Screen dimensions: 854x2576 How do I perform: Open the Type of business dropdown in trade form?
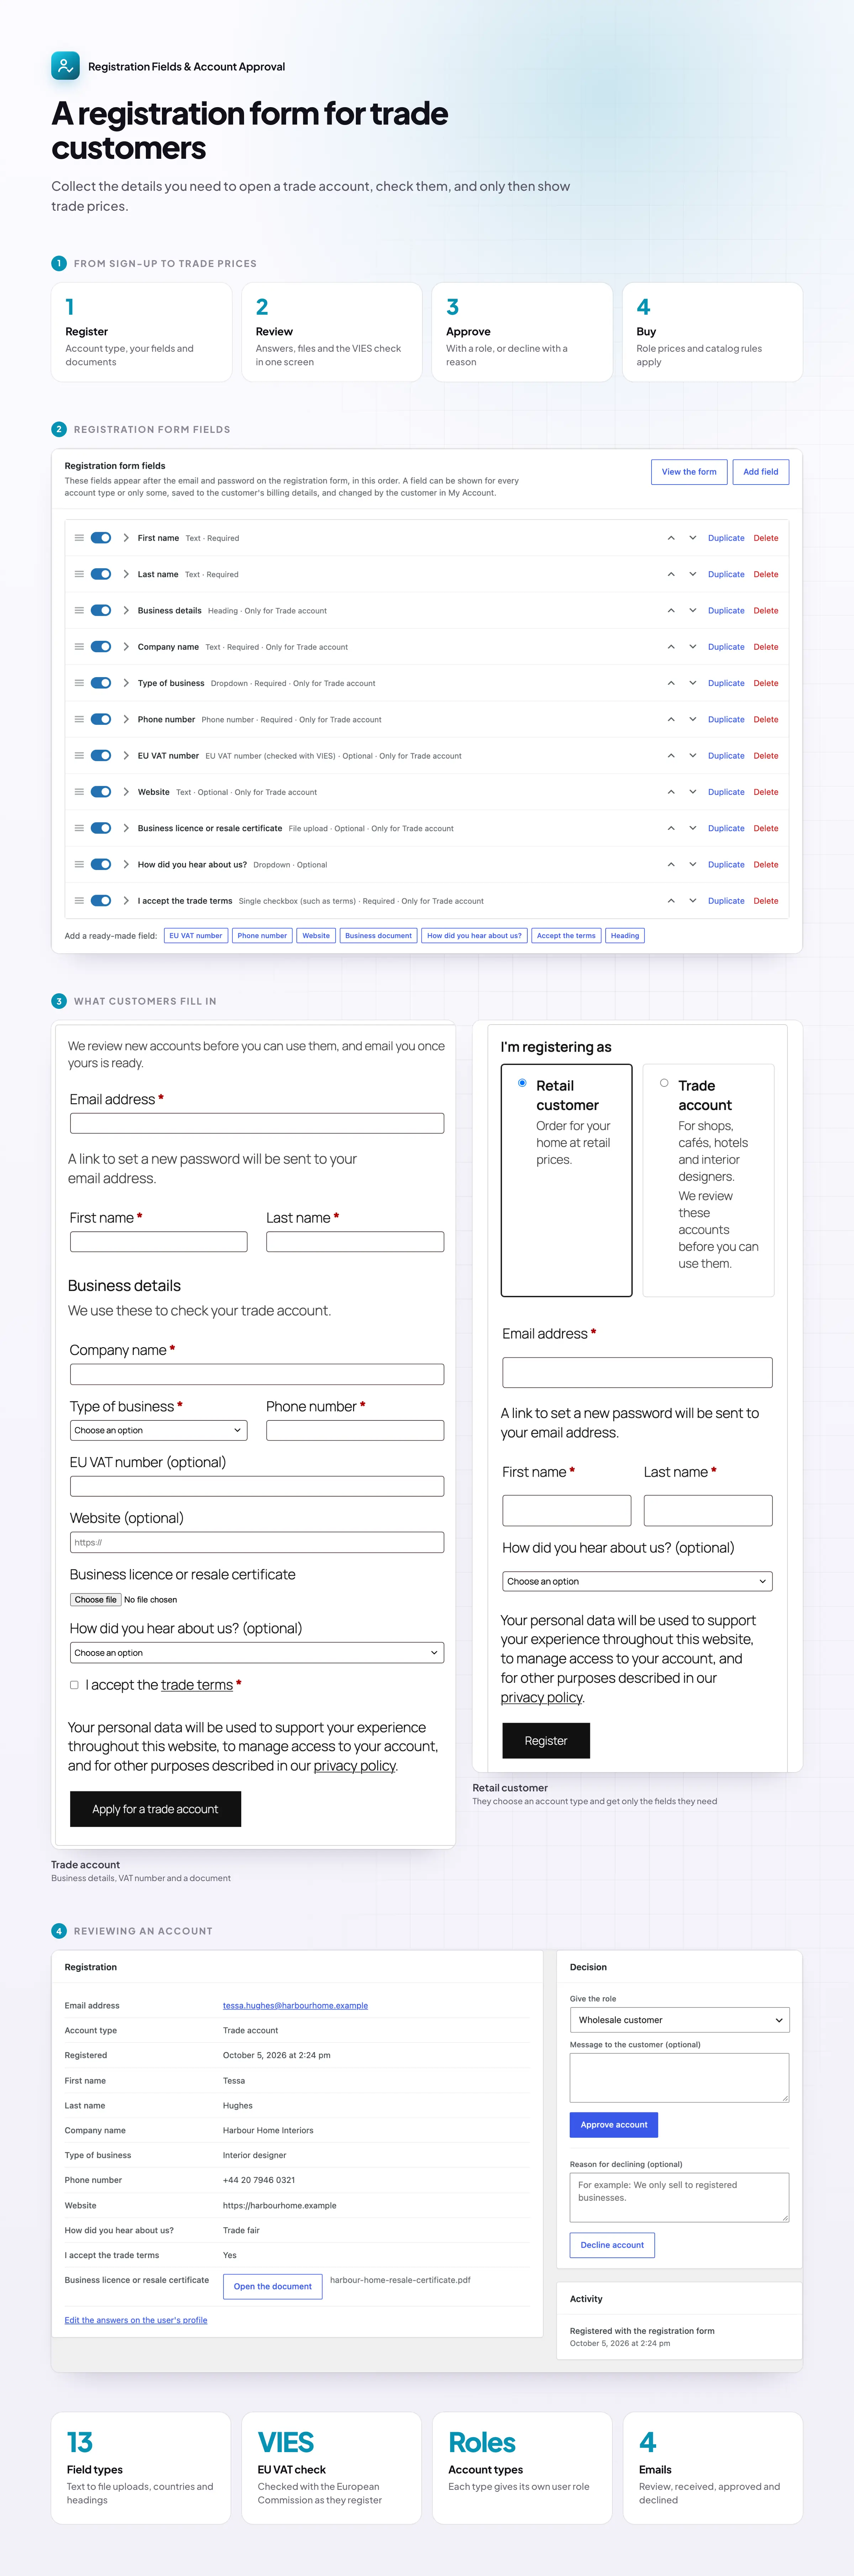pyautogui.click(x=159, y=1430)
